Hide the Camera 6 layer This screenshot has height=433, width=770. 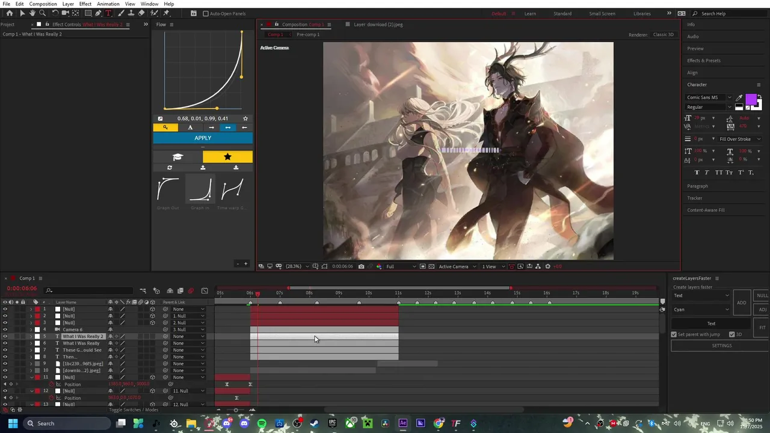5,330
